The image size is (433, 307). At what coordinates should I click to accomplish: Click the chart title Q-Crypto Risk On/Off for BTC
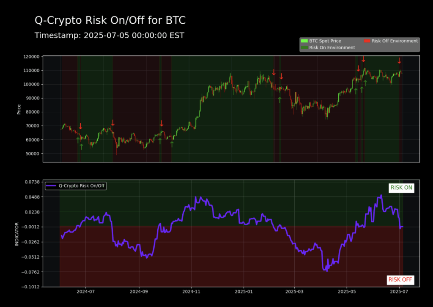click(110, 20)
